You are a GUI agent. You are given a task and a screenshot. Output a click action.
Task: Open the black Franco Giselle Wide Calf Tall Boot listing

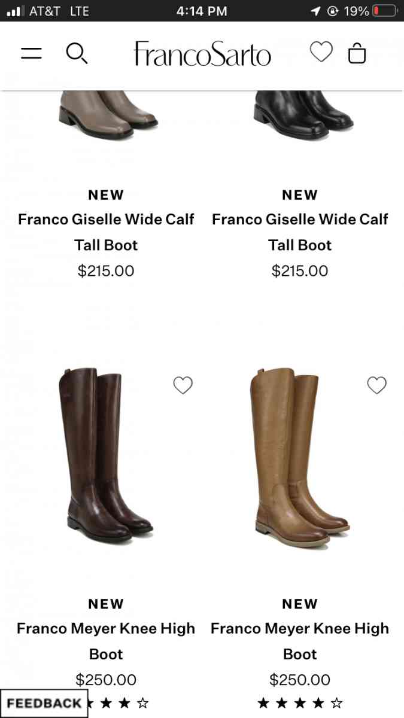tap(300, 232)
